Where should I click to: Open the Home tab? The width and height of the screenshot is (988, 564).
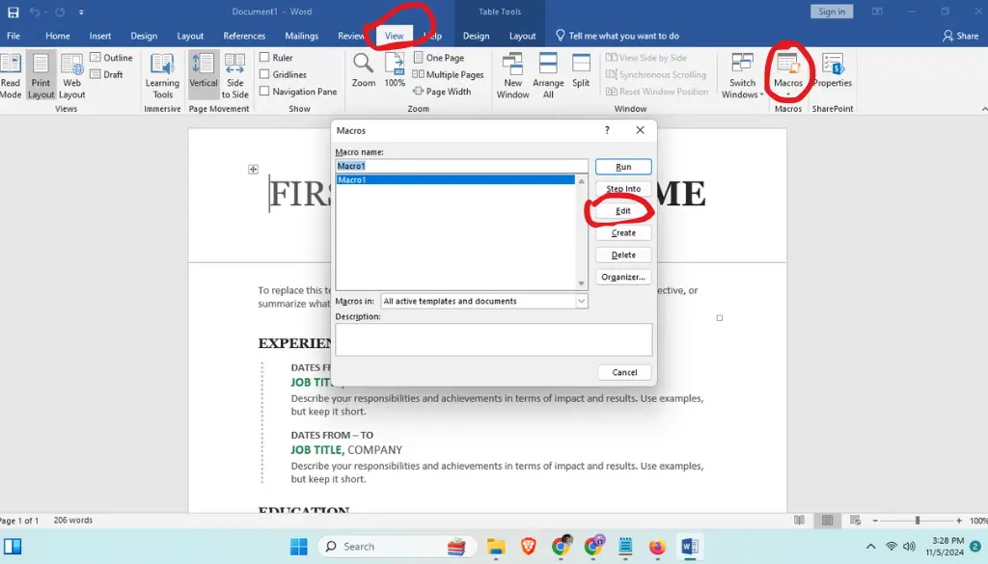(x=58, y=36)
